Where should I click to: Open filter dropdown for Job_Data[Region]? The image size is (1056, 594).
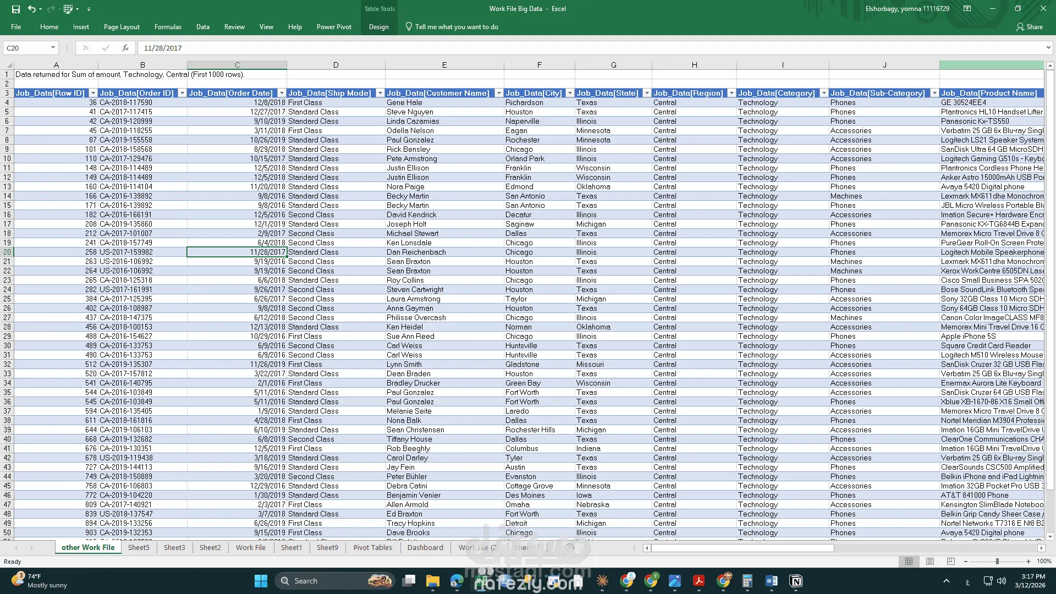click(x=732, y=93)
